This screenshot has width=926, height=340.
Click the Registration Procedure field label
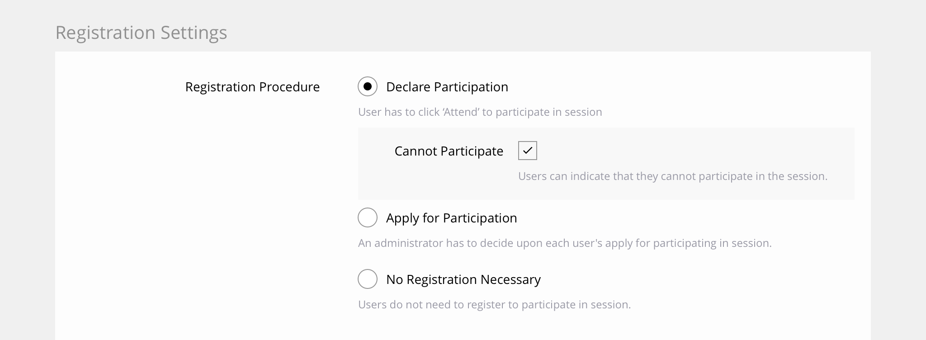252,87
